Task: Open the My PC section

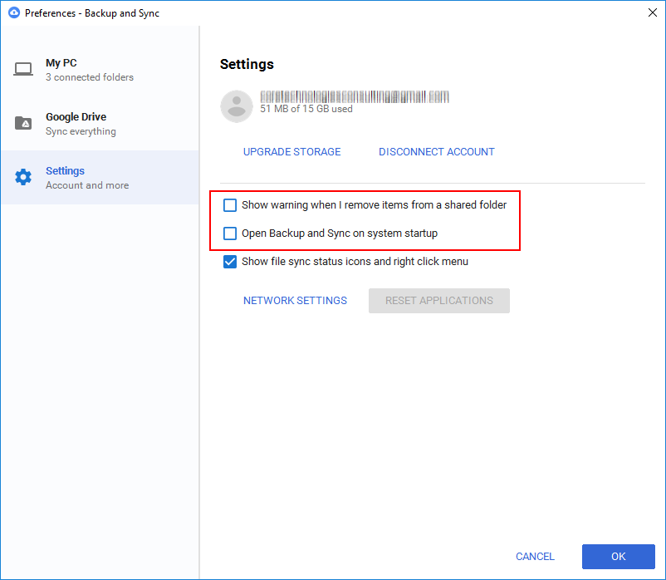Action: [x=100, y=70]
